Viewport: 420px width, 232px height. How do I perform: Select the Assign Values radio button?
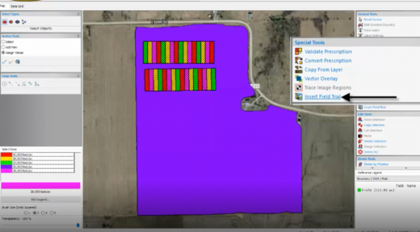click(x=3, y=53)
